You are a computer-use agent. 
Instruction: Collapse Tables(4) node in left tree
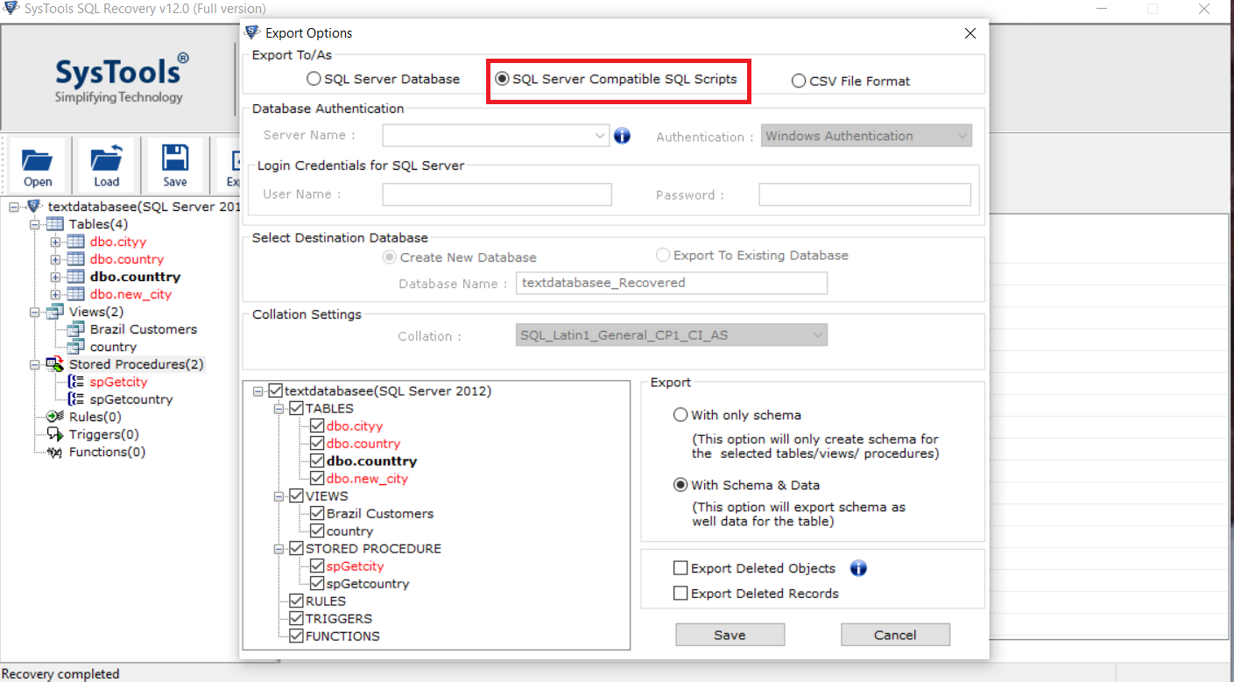click(34, 224)
